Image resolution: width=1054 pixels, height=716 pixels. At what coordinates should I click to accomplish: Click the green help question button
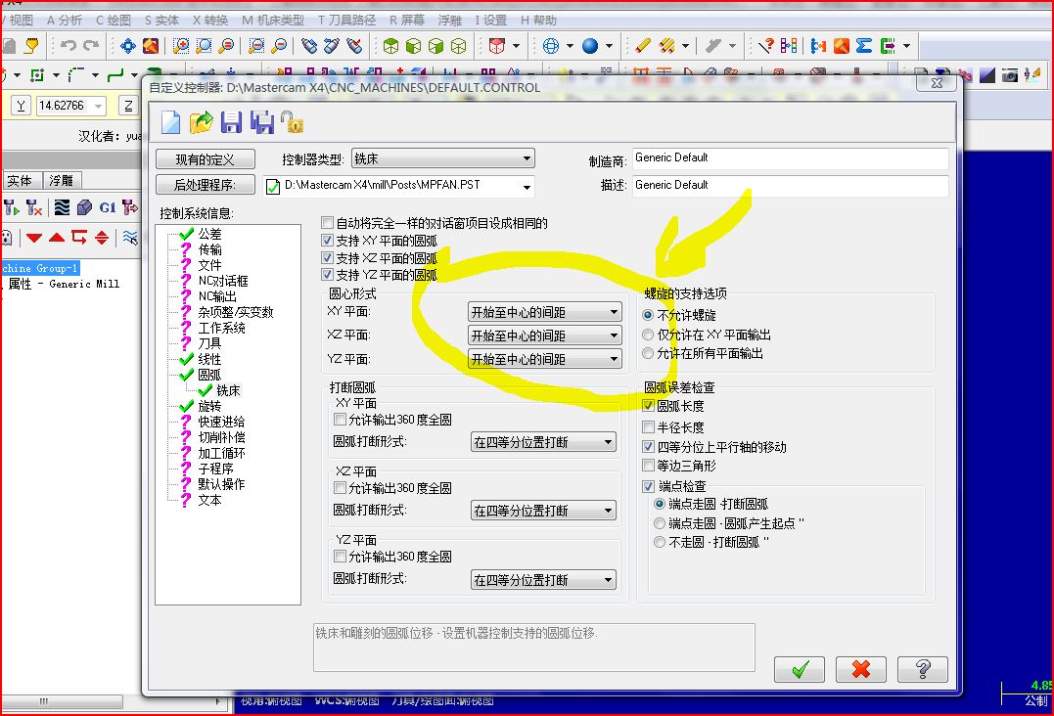pos(922,669)
